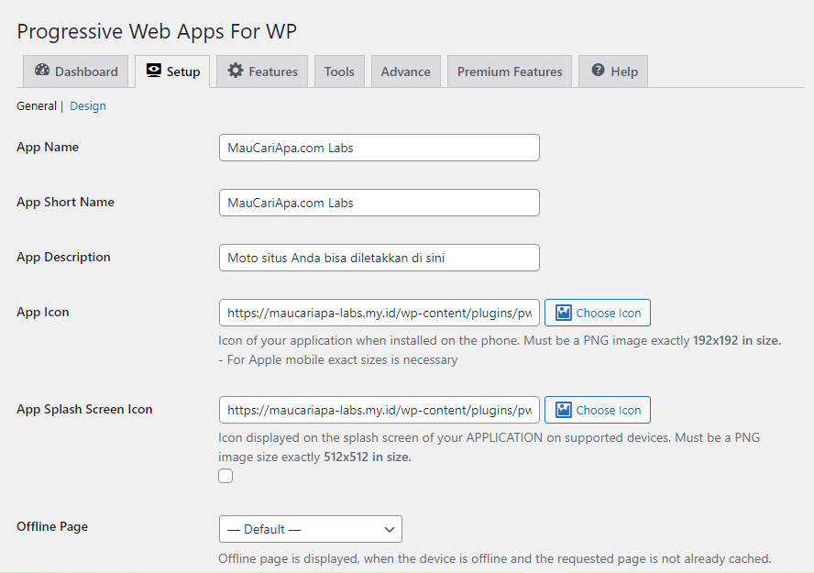
Task: Open the Offline Page dropdown
Action: pos(310,529)
